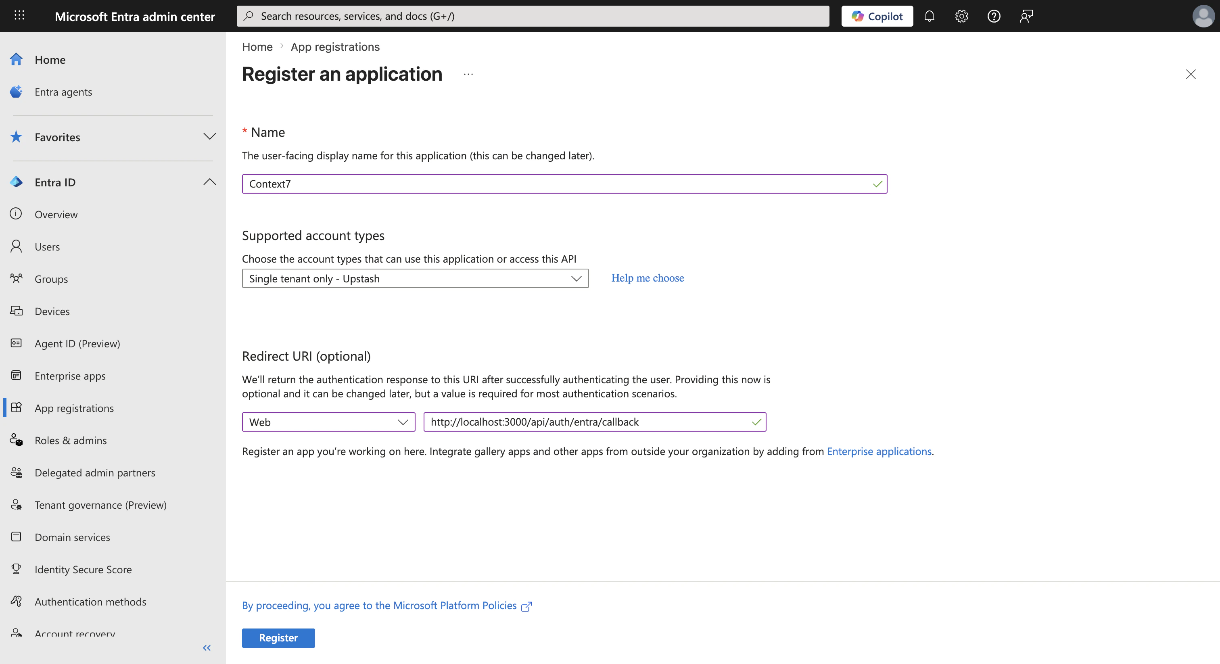Expand the Favorites section chevron
1220x664 pixels.
coord(209,137)
